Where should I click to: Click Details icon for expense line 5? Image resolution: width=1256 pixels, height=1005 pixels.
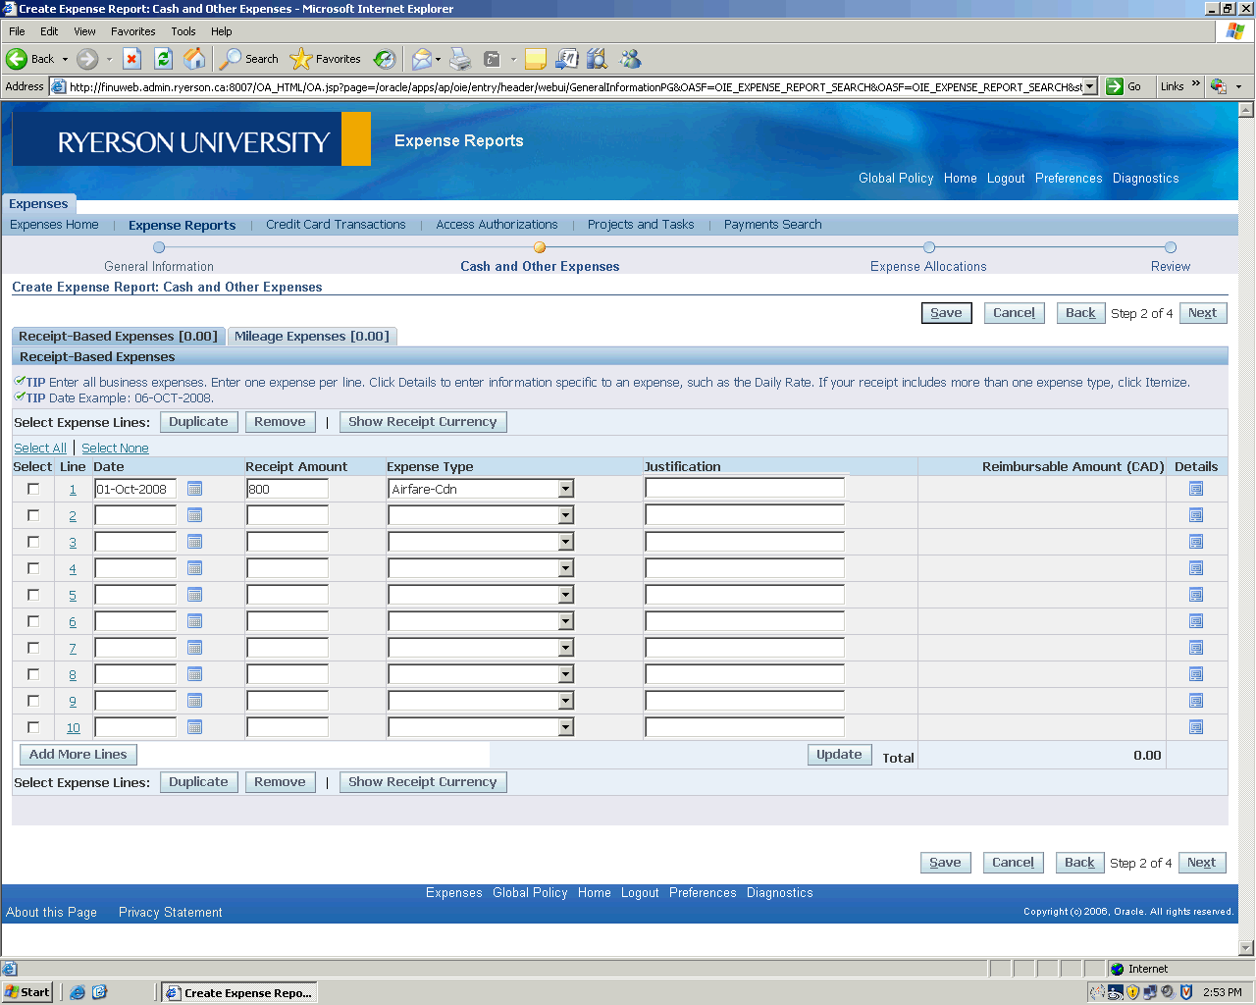(1195, 595)
